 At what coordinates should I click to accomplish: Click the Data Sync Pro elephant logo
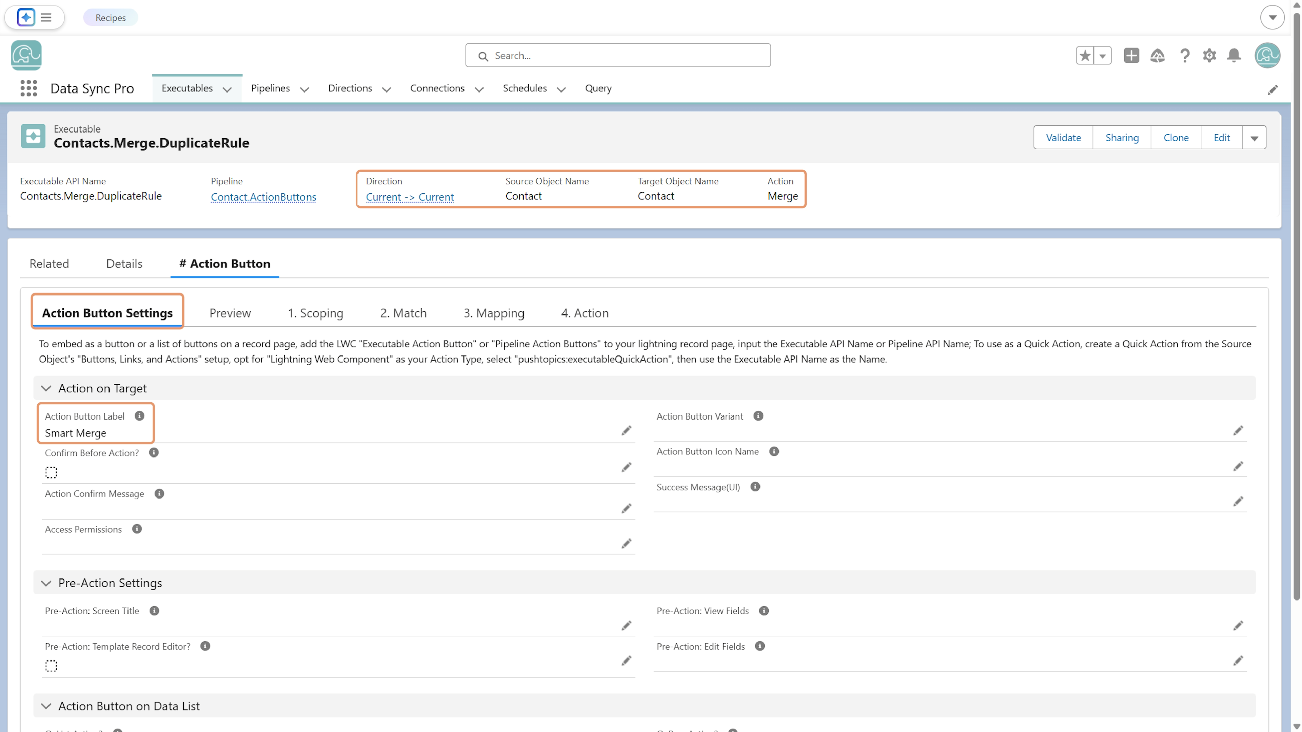[26, 56]
